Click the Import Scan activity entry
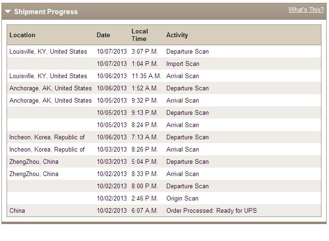The image size is (329, 241). (182, 64)
